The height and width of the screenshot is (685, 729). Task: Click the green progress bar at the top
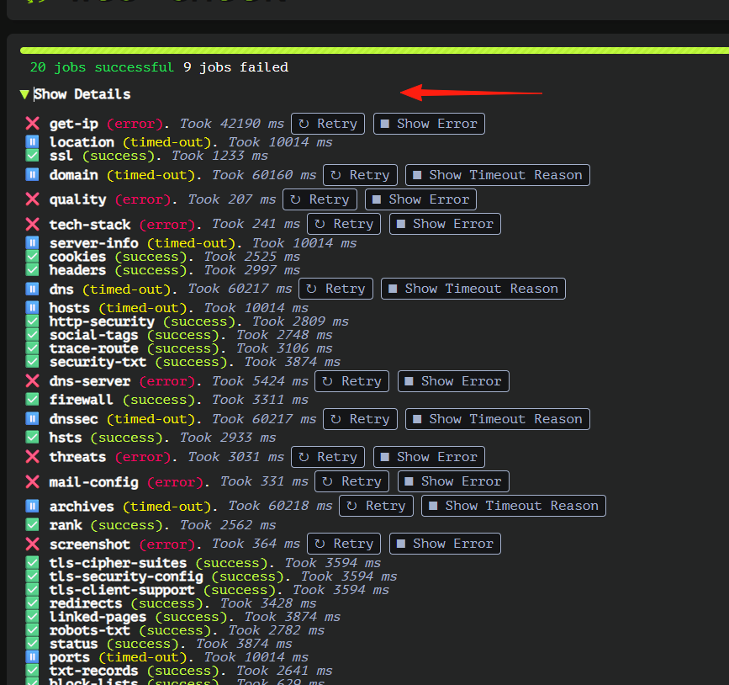(374, 50)
